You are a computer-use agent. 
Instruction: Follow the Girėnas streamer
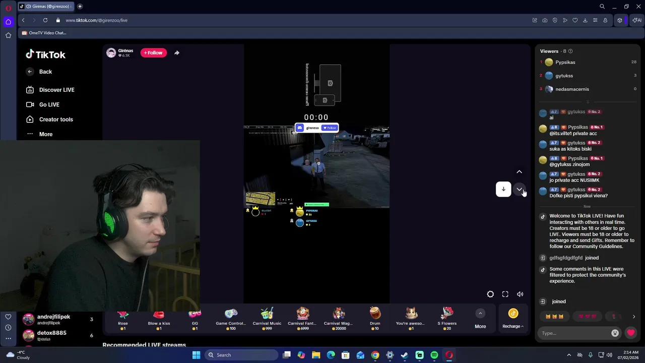(153, 53)
